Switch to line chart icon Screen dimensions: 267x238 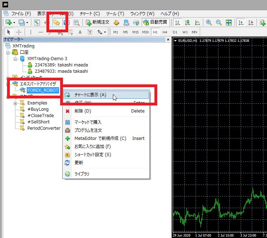pos(197,22)
